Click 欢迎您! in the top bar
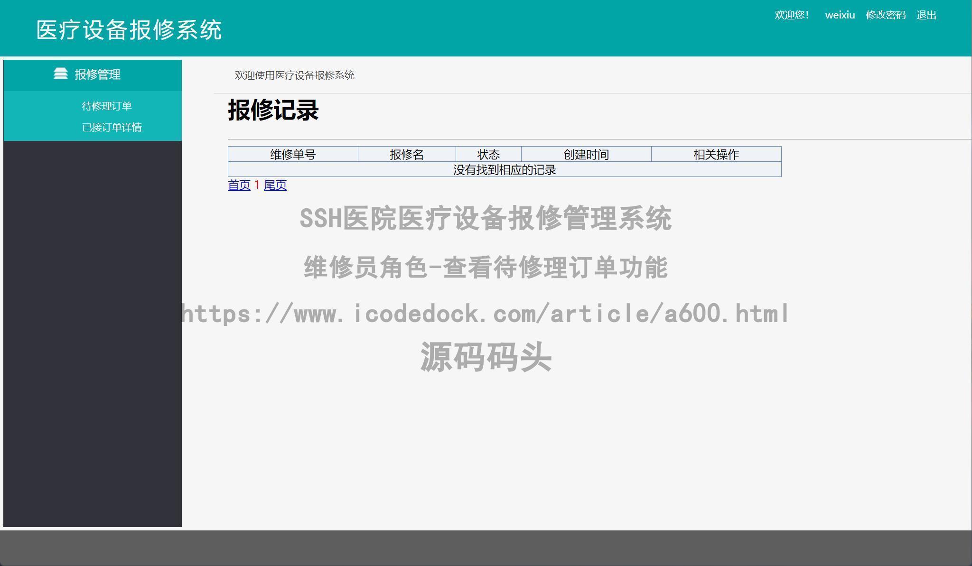 792,15
